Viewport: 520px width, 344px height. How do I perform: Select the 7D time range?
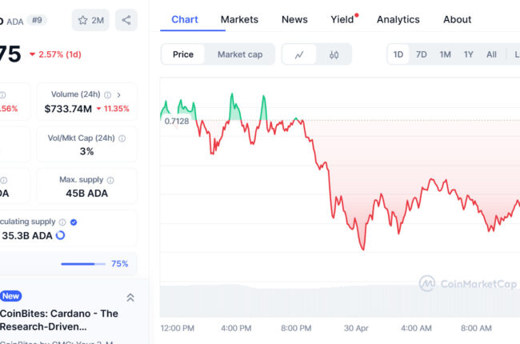421,54
